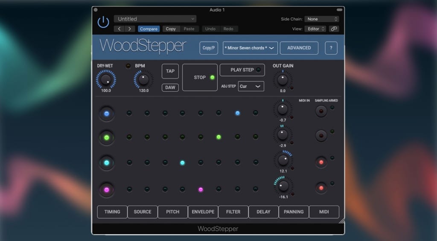437x241 pixels.
Task: Click last step of the green row
Action: pyautogui.click(x=255, y=137)
